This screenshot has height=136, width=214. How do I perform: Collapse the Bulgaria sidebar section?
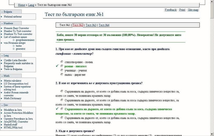click(x=2, y=12)
